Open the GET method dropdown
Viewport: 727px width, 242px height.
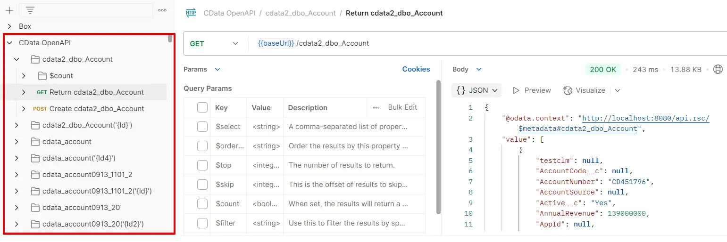click(215, 43)
